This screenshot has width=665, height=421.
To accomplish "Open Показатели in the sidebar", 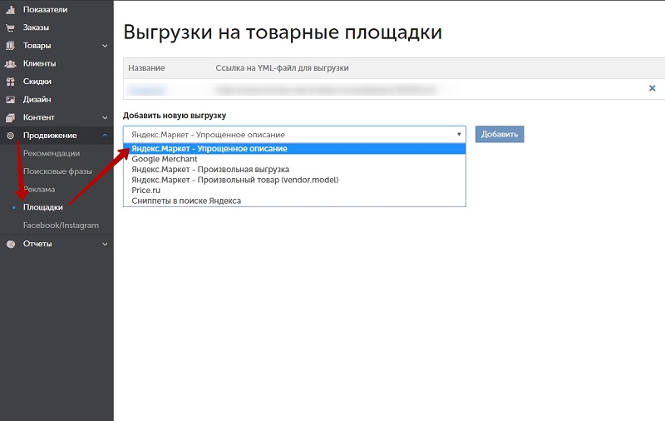I will point(45,9).
